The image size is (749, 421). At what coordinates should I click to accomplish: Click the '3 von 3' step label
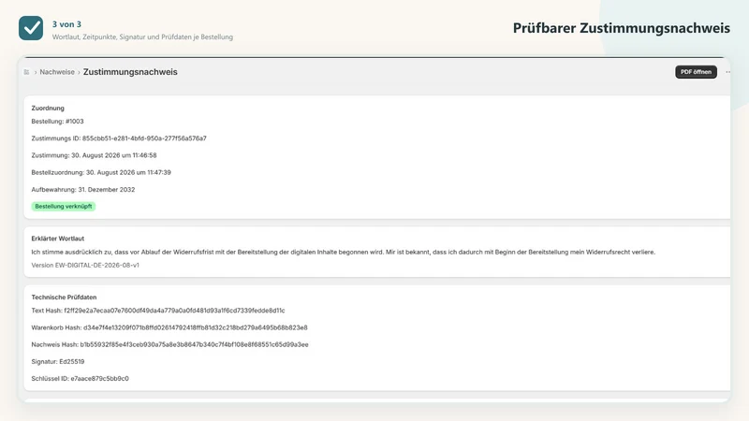pyautogui.click(x=66, y=24)
